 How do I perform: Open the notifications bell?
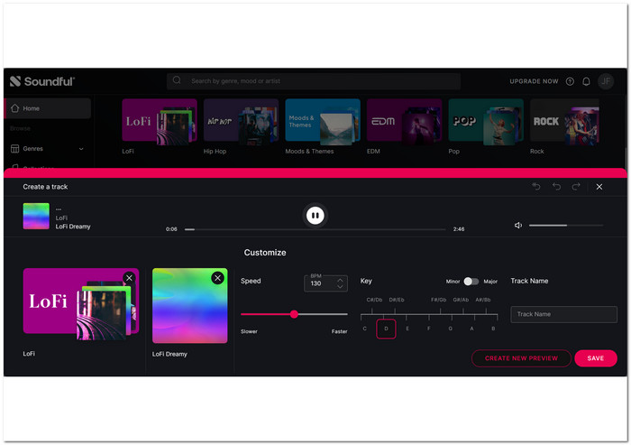point(586,81)
